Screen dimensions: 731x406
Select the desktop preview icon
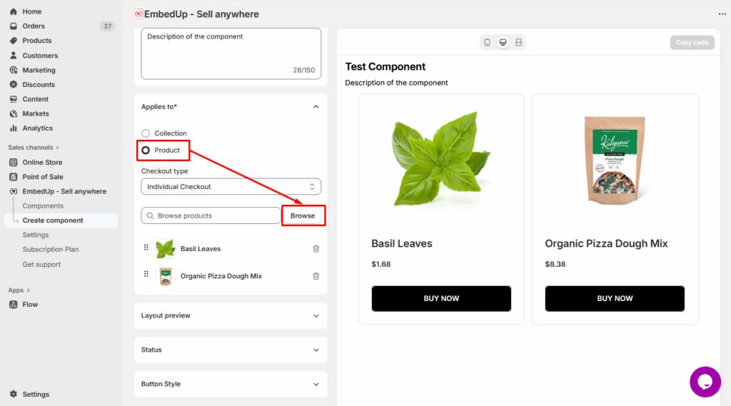[503, 43]
